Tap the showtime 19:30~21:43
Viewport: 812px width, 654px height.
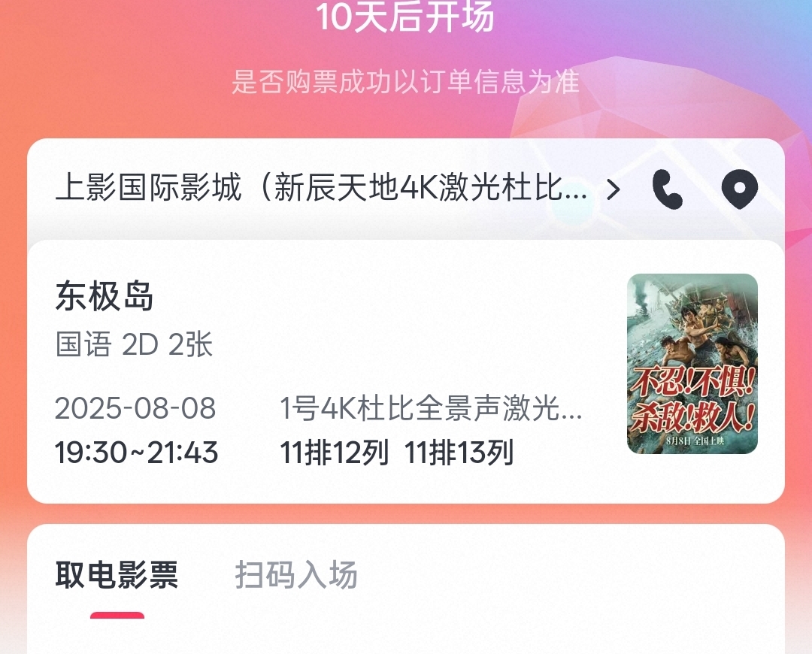136,453
